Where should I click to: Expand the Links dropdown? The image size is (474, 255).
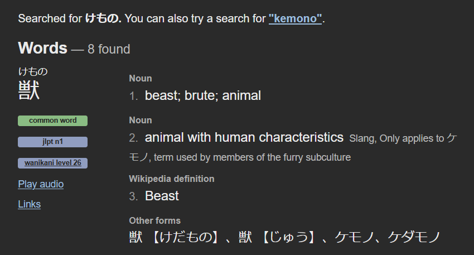point(29,204)
